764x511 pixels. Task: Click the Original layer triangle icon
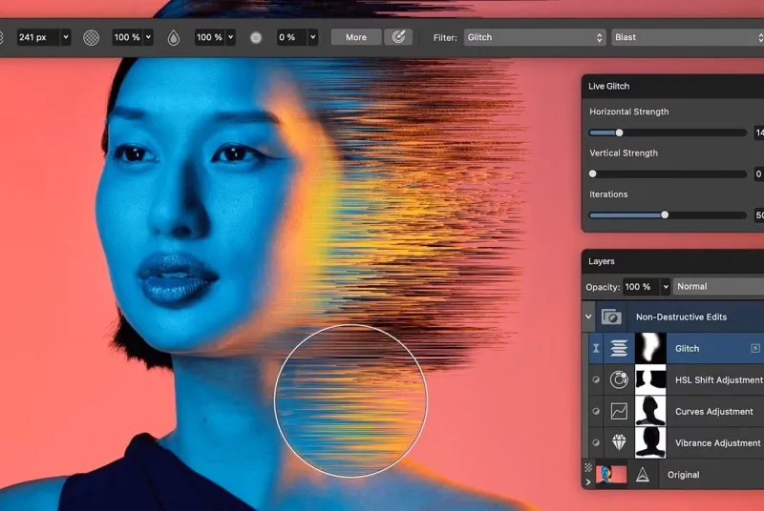pyautogui.click(x=643, y=475)
